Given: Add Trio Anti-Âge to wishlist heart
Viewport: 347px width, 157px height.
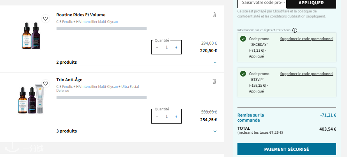Looking at the screenshot, I should pos(46,84).
